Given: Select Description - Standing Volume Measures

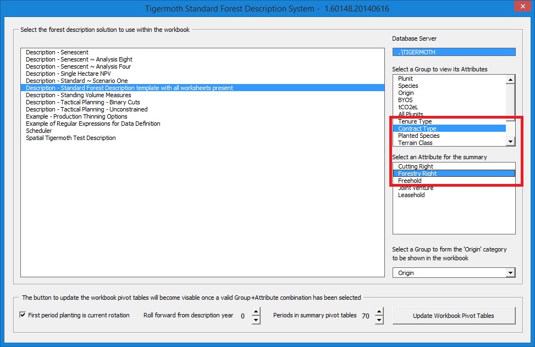Looking at the screenshot, I should click(202, 95).
